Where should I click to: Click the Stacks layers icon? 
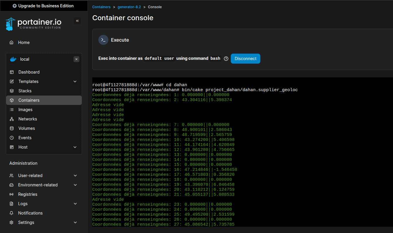coord(12,91)
